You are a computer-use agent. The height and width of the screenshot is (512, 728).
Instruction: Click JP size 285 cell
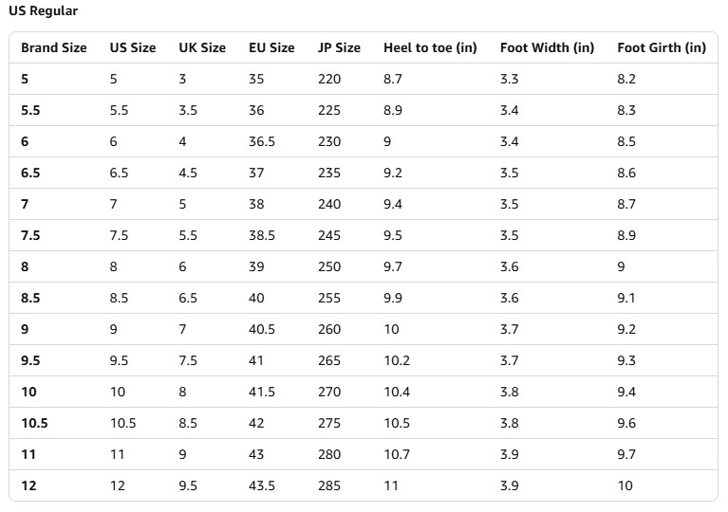(329, 486)
